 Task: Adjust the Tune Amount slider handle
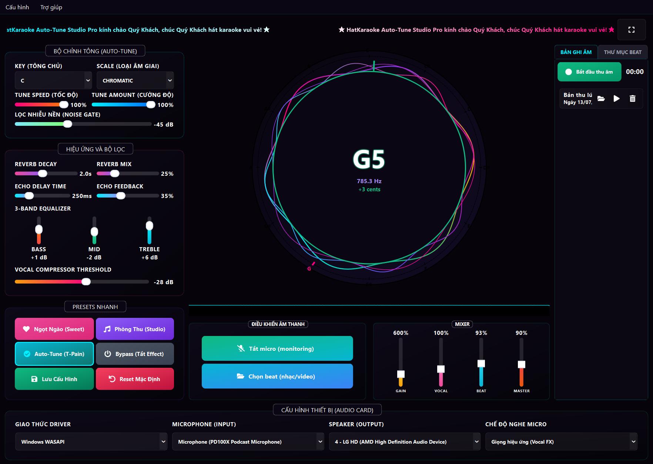(151, 105)
